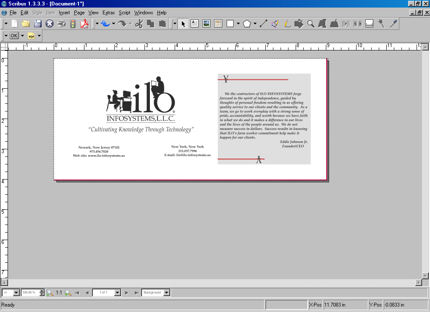Open the Insert Shape dropdown arrow
The height and width of the screenshot is (312, 430).
click(238, 24)
